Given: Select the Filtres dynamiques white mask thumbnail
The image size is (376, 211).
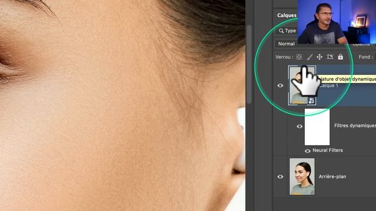Looking at the screenshot, I should coord(317,127).
